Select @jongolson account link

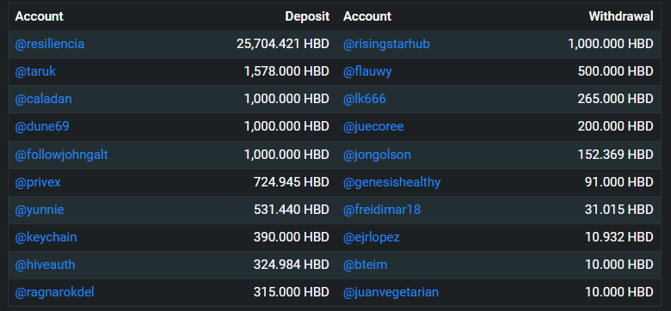click(x=377, y=155)
